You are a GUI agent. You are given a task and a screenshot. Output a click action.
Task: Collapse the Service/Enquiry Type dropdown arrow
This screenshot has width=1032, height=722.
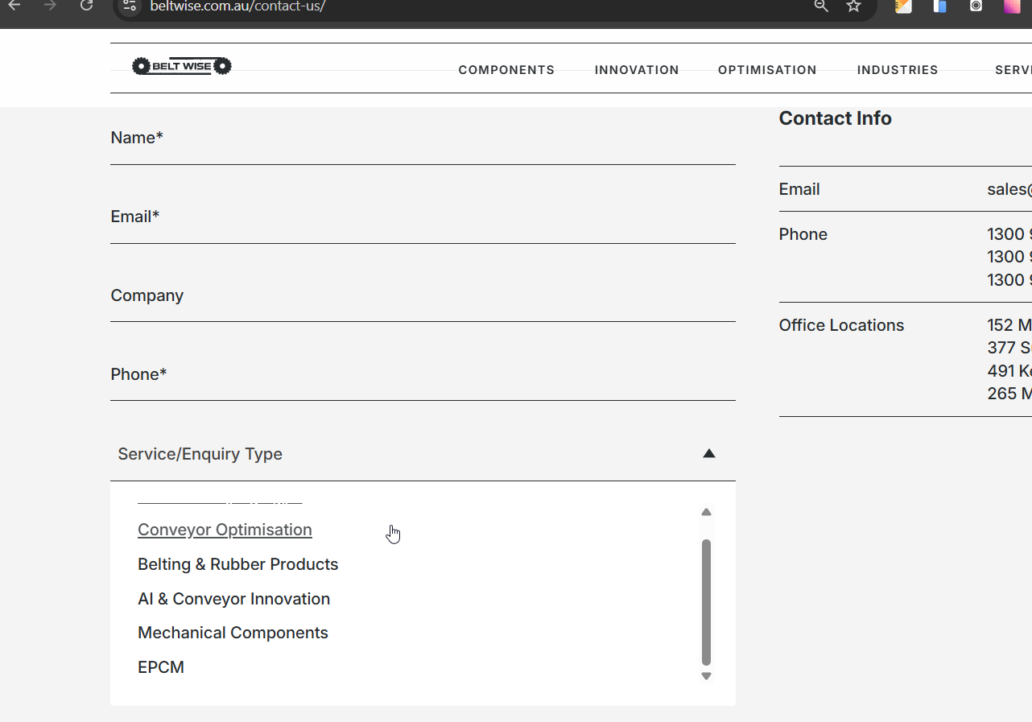(x=708, y=454)
